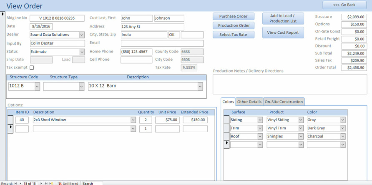Click the Home Phone field
Image resolution: width=372 pixels, height=185 pixels.
tap(136, 52)
